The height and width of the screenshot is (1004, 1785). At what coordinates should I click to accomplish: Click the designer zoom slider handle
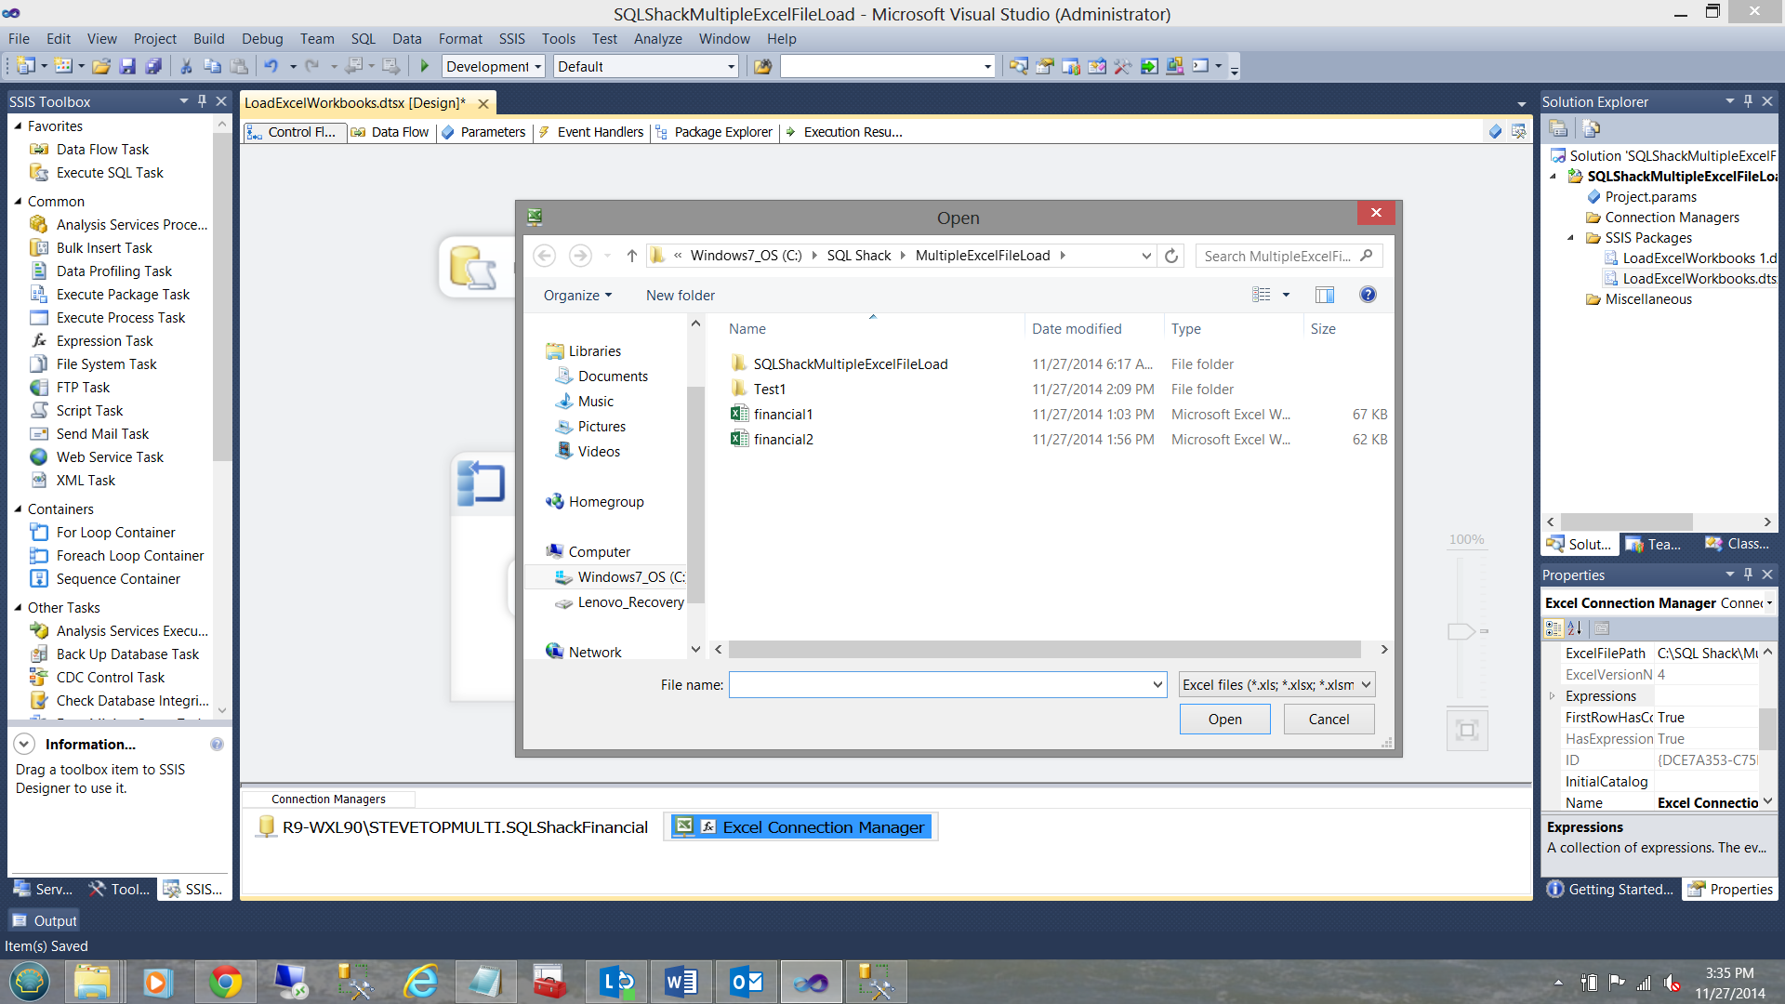coord(1461,631)
